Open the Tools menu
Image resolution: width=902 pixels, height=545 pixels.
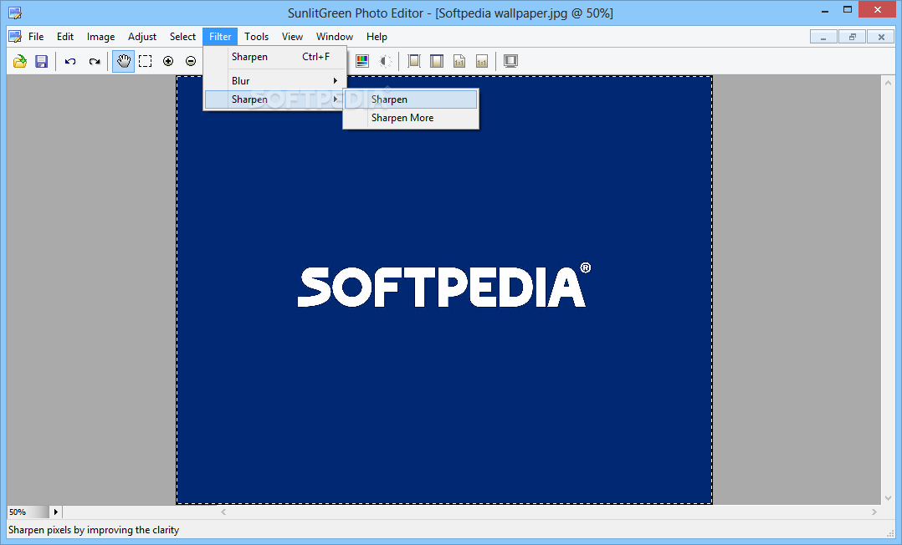(x=256, y=37)
